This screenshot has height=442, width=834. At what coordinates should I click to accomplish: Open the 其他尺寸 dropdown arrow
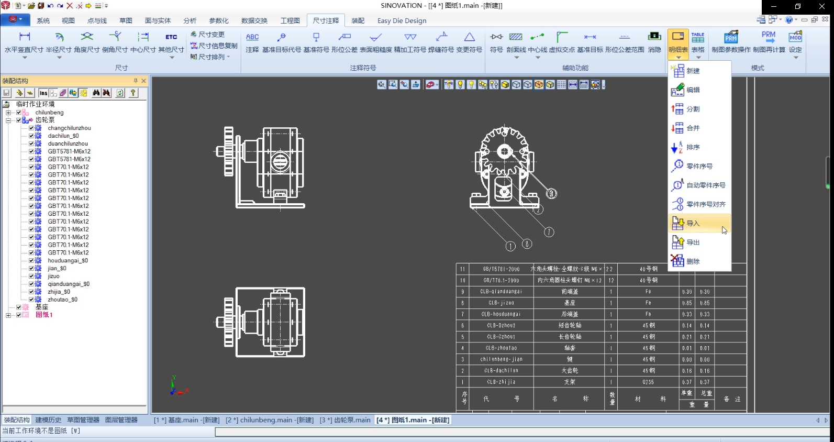pos(171,58)
